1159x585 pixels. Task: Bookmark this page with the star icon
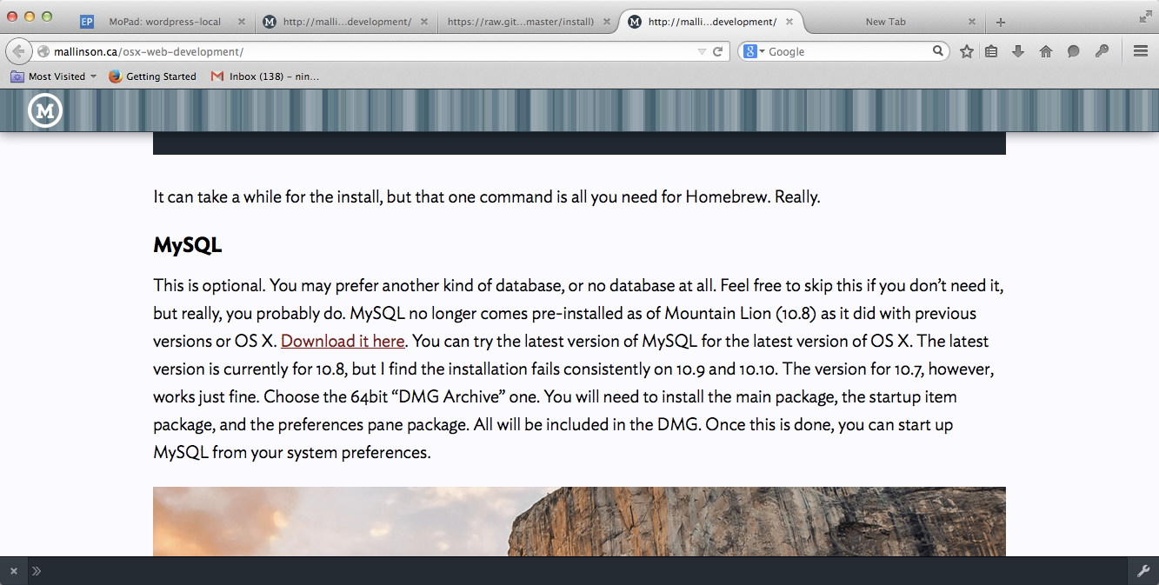click(x=967, y=51)
